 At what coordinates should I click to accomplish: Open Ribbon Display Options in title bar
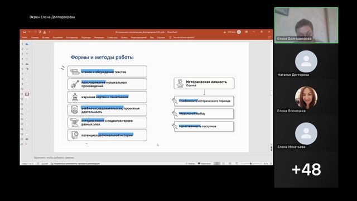point(247,32)
